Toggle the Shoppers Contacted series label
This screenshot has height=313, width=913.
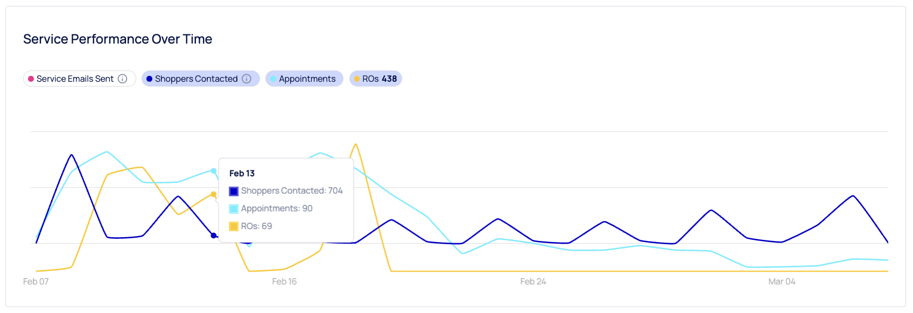tap(196, 79)
